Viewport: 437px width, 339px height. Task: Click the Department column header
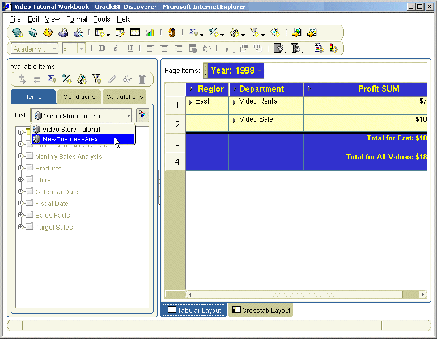tap(266, 89)
